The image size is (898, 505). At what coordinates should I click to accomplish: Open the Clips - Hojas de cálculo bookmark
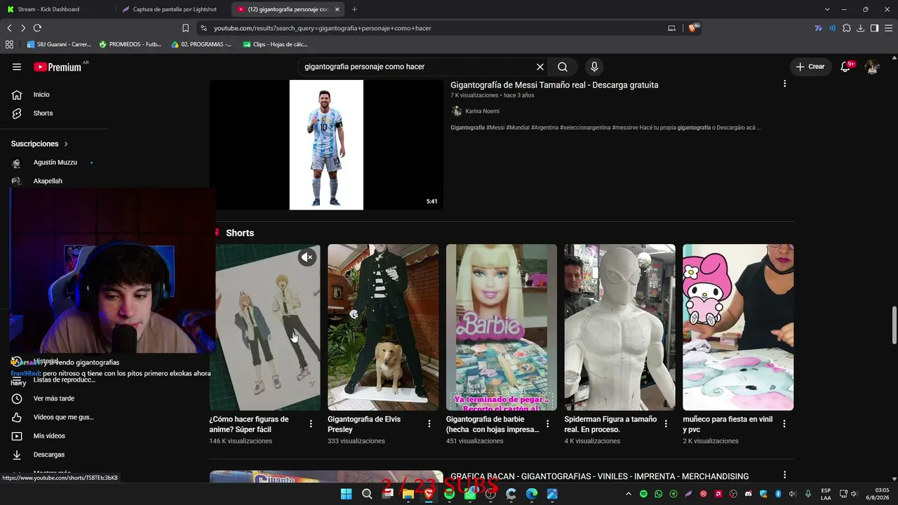[x=275, y=44]
